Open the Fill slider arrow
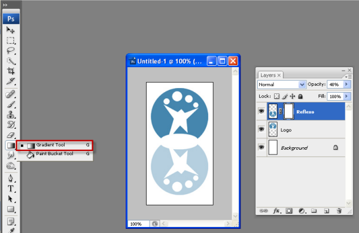Screen dimensions: 359x233 [346, 96]
